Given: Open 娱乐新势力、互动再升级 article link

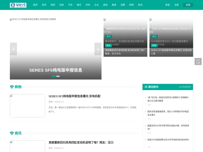Looking at the screenshot, I should click(x=124, y=41).
